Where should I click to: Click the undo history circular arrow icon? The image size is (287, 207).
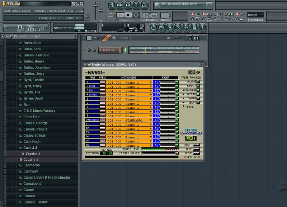153,27
